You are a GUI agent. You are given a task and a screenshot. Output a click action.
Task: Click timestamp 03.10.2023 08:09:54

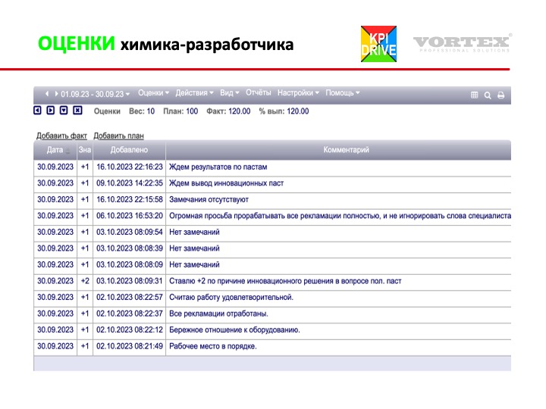(x=130, y=232)
